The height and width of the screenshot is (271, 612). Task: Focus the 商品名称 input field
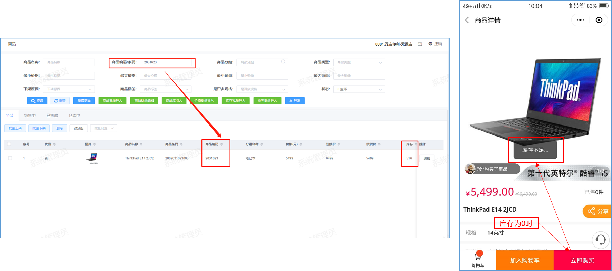click(69, 62)
